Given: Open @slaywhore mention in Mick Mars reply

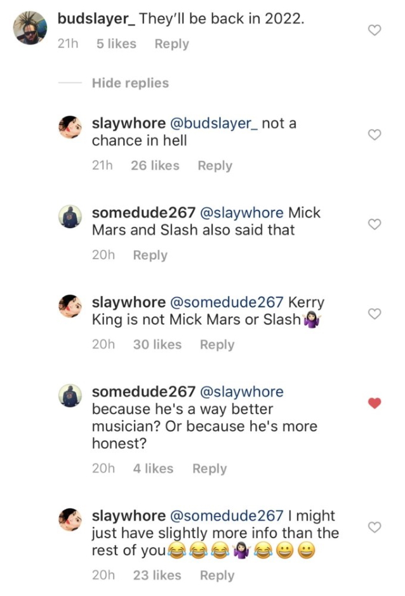Looking at the screenshot, I should coord(241,212).
